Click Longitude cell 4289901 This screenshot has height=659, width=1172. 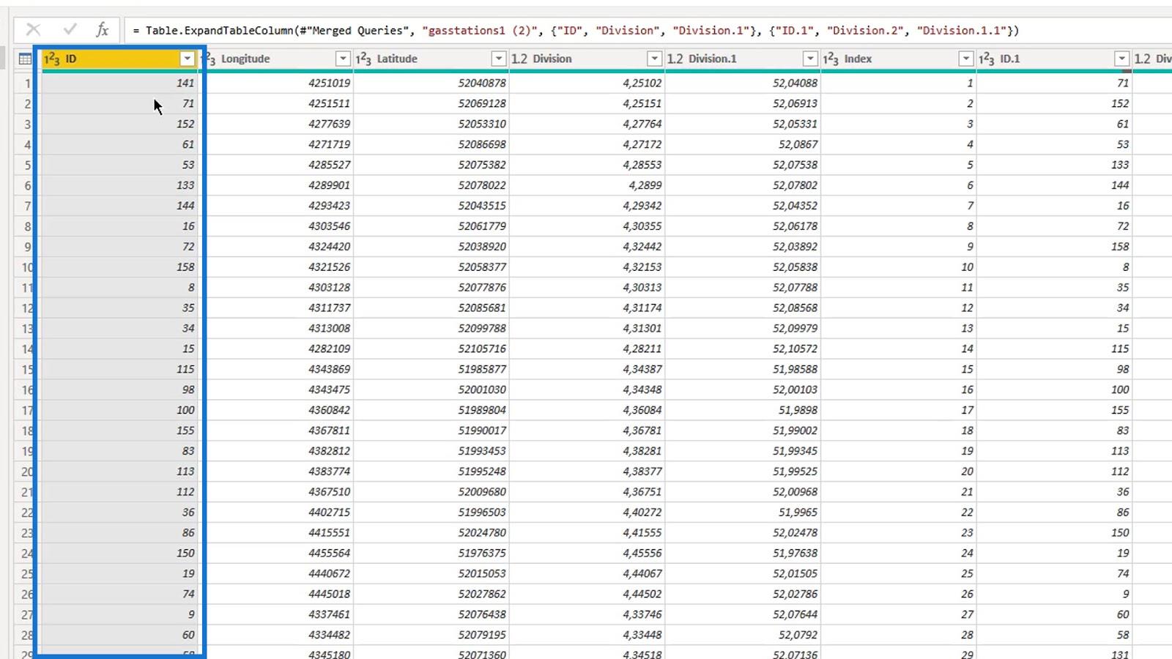pyautogui.click(x=275, y=185)
